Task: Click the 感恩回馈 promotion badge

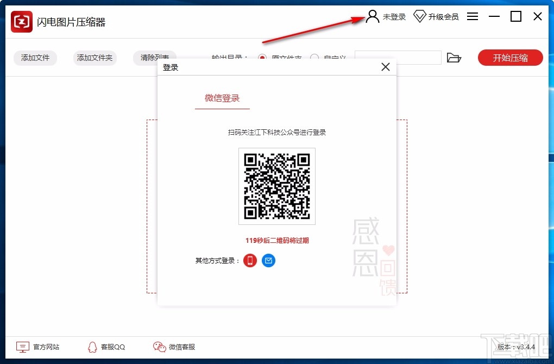Action: point(374,256)
